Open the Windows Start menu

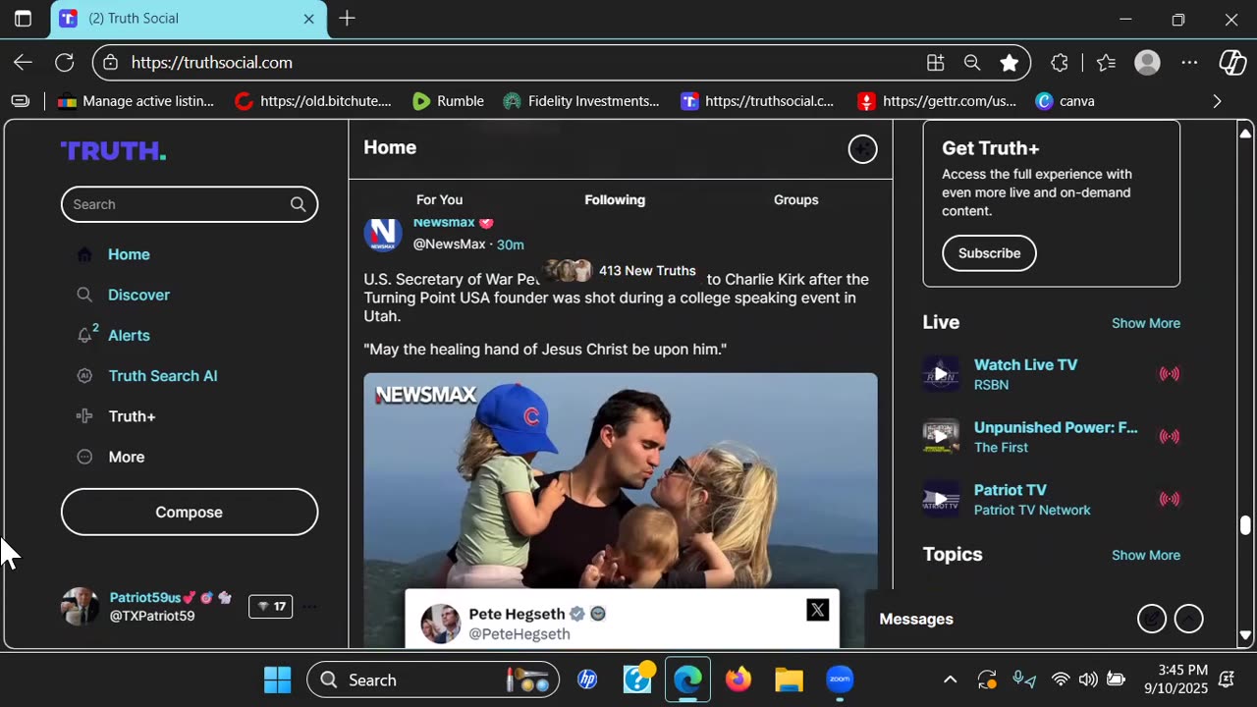278,680
